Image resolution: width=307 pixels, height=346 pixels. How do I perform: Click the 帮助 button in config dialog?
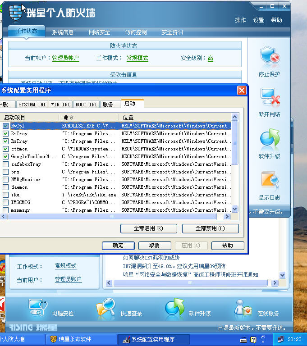[x=228, y=246]
